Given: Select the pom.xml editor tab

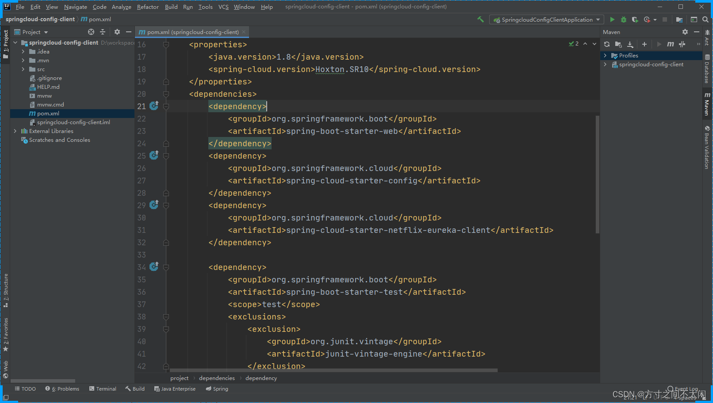Looking at the screenshot, I should (x=192, y=32).
